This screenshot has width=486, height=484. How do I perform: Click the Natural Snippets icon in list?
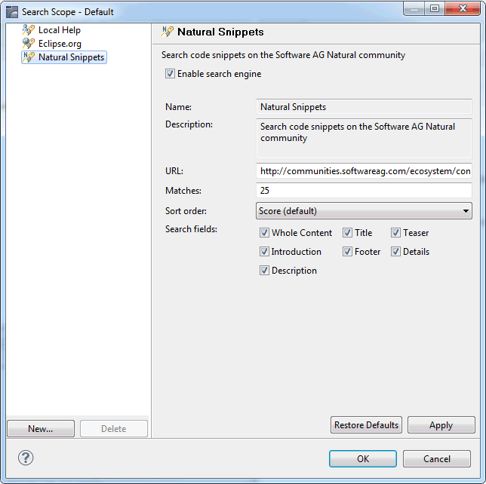[x=29, y=57]
